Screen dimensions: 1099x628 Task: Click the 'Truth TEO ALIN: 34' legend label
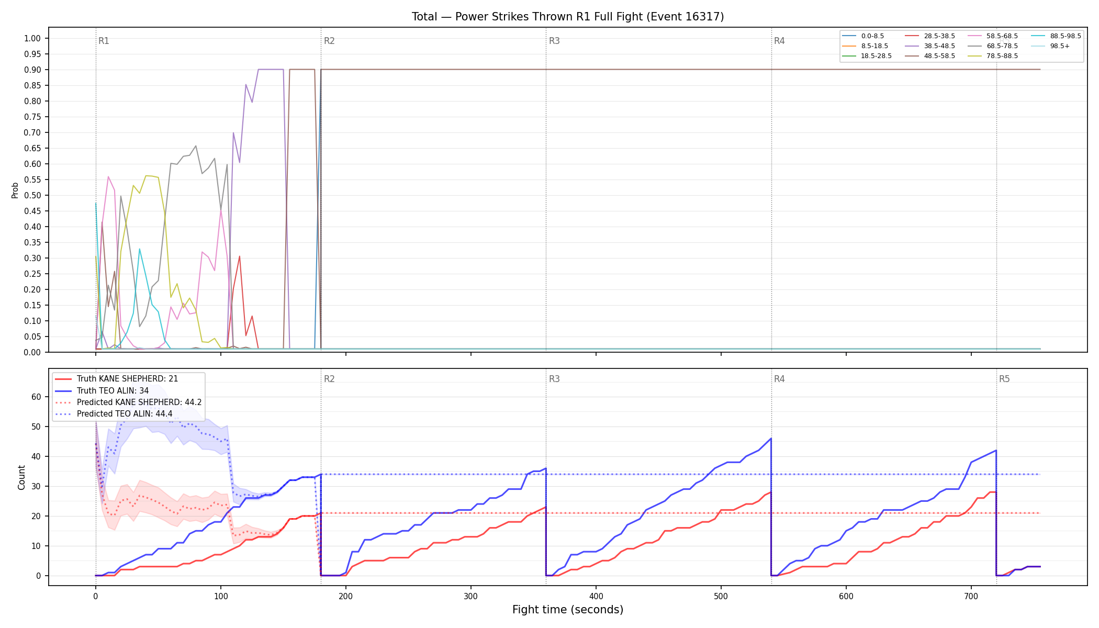(x=113, y=391)
